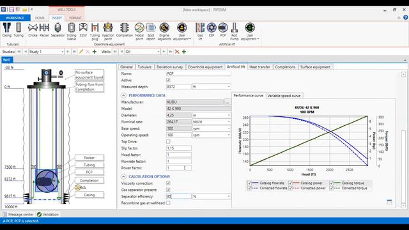Insert a Casing tubular
The image size is (409, 230).
pyautogui.click(x=7, y=30)
